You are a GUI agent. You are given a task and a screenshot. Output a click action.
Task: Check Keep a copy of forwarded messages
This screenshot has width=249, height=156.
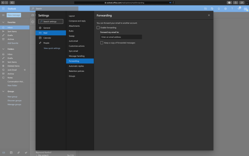pyautogui.click(x=102, y=43)
